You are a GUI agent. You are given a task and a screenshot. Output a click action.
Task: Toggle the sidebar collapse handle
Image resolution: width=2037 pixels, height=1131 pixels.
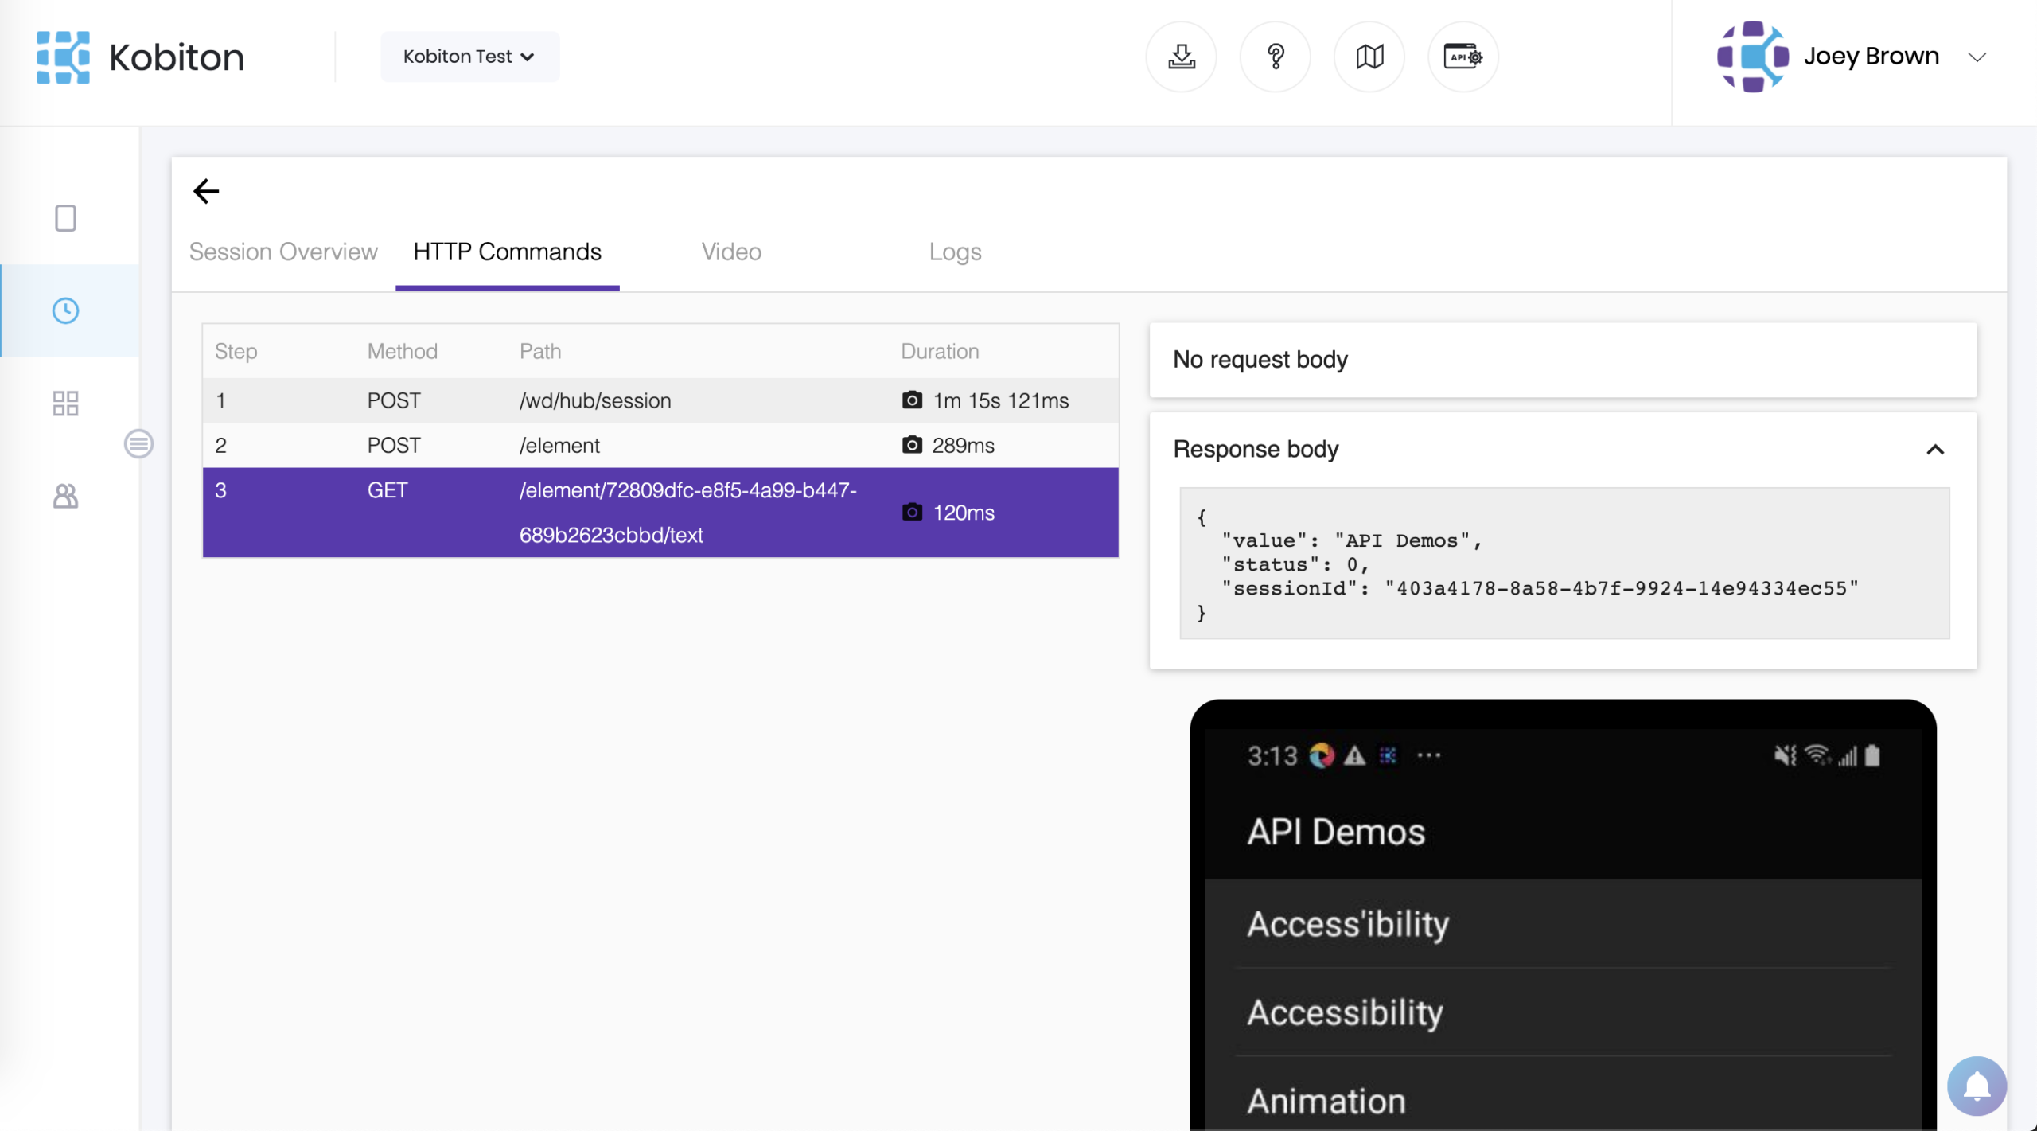click(138, 443)
